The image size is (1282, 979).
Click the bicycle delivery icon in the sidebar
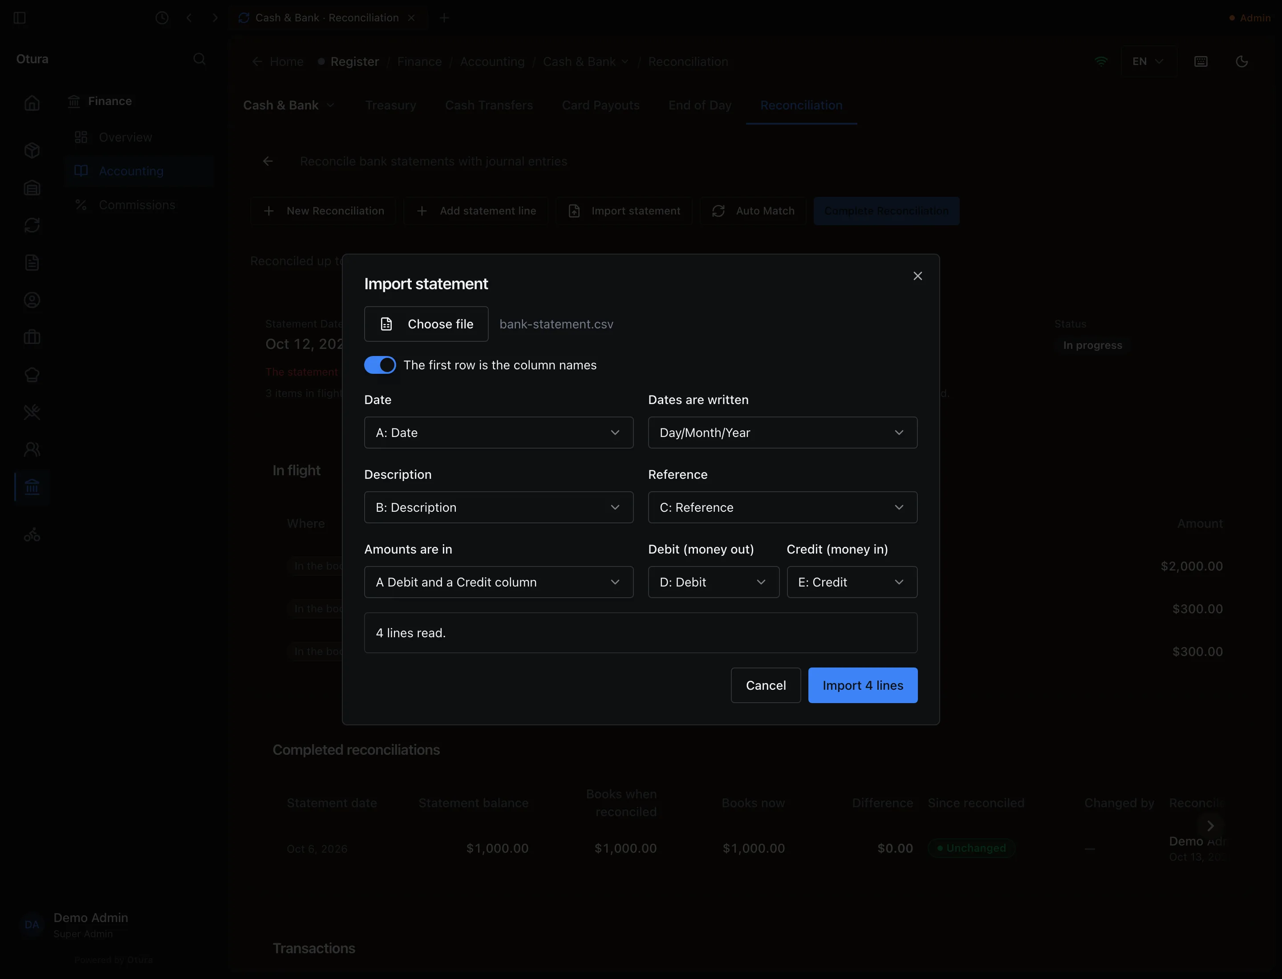click(x=32, y=534)
